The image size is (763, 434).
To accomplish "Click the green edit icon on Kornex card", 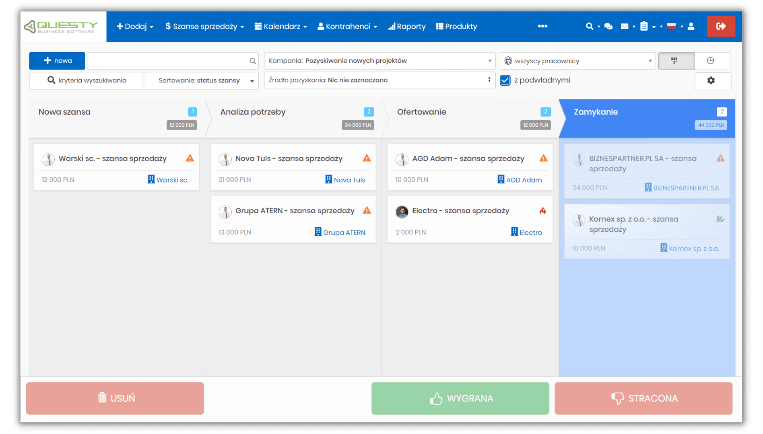I will click(720, 219).
